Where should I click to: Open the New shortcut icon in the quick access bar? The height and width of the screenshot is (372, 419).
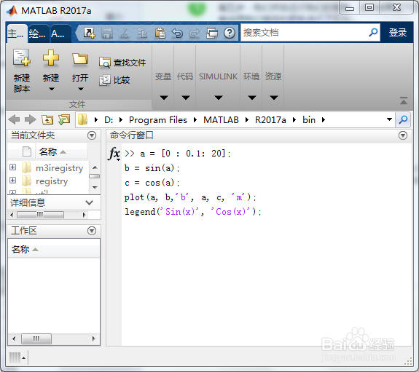[89, 33]
